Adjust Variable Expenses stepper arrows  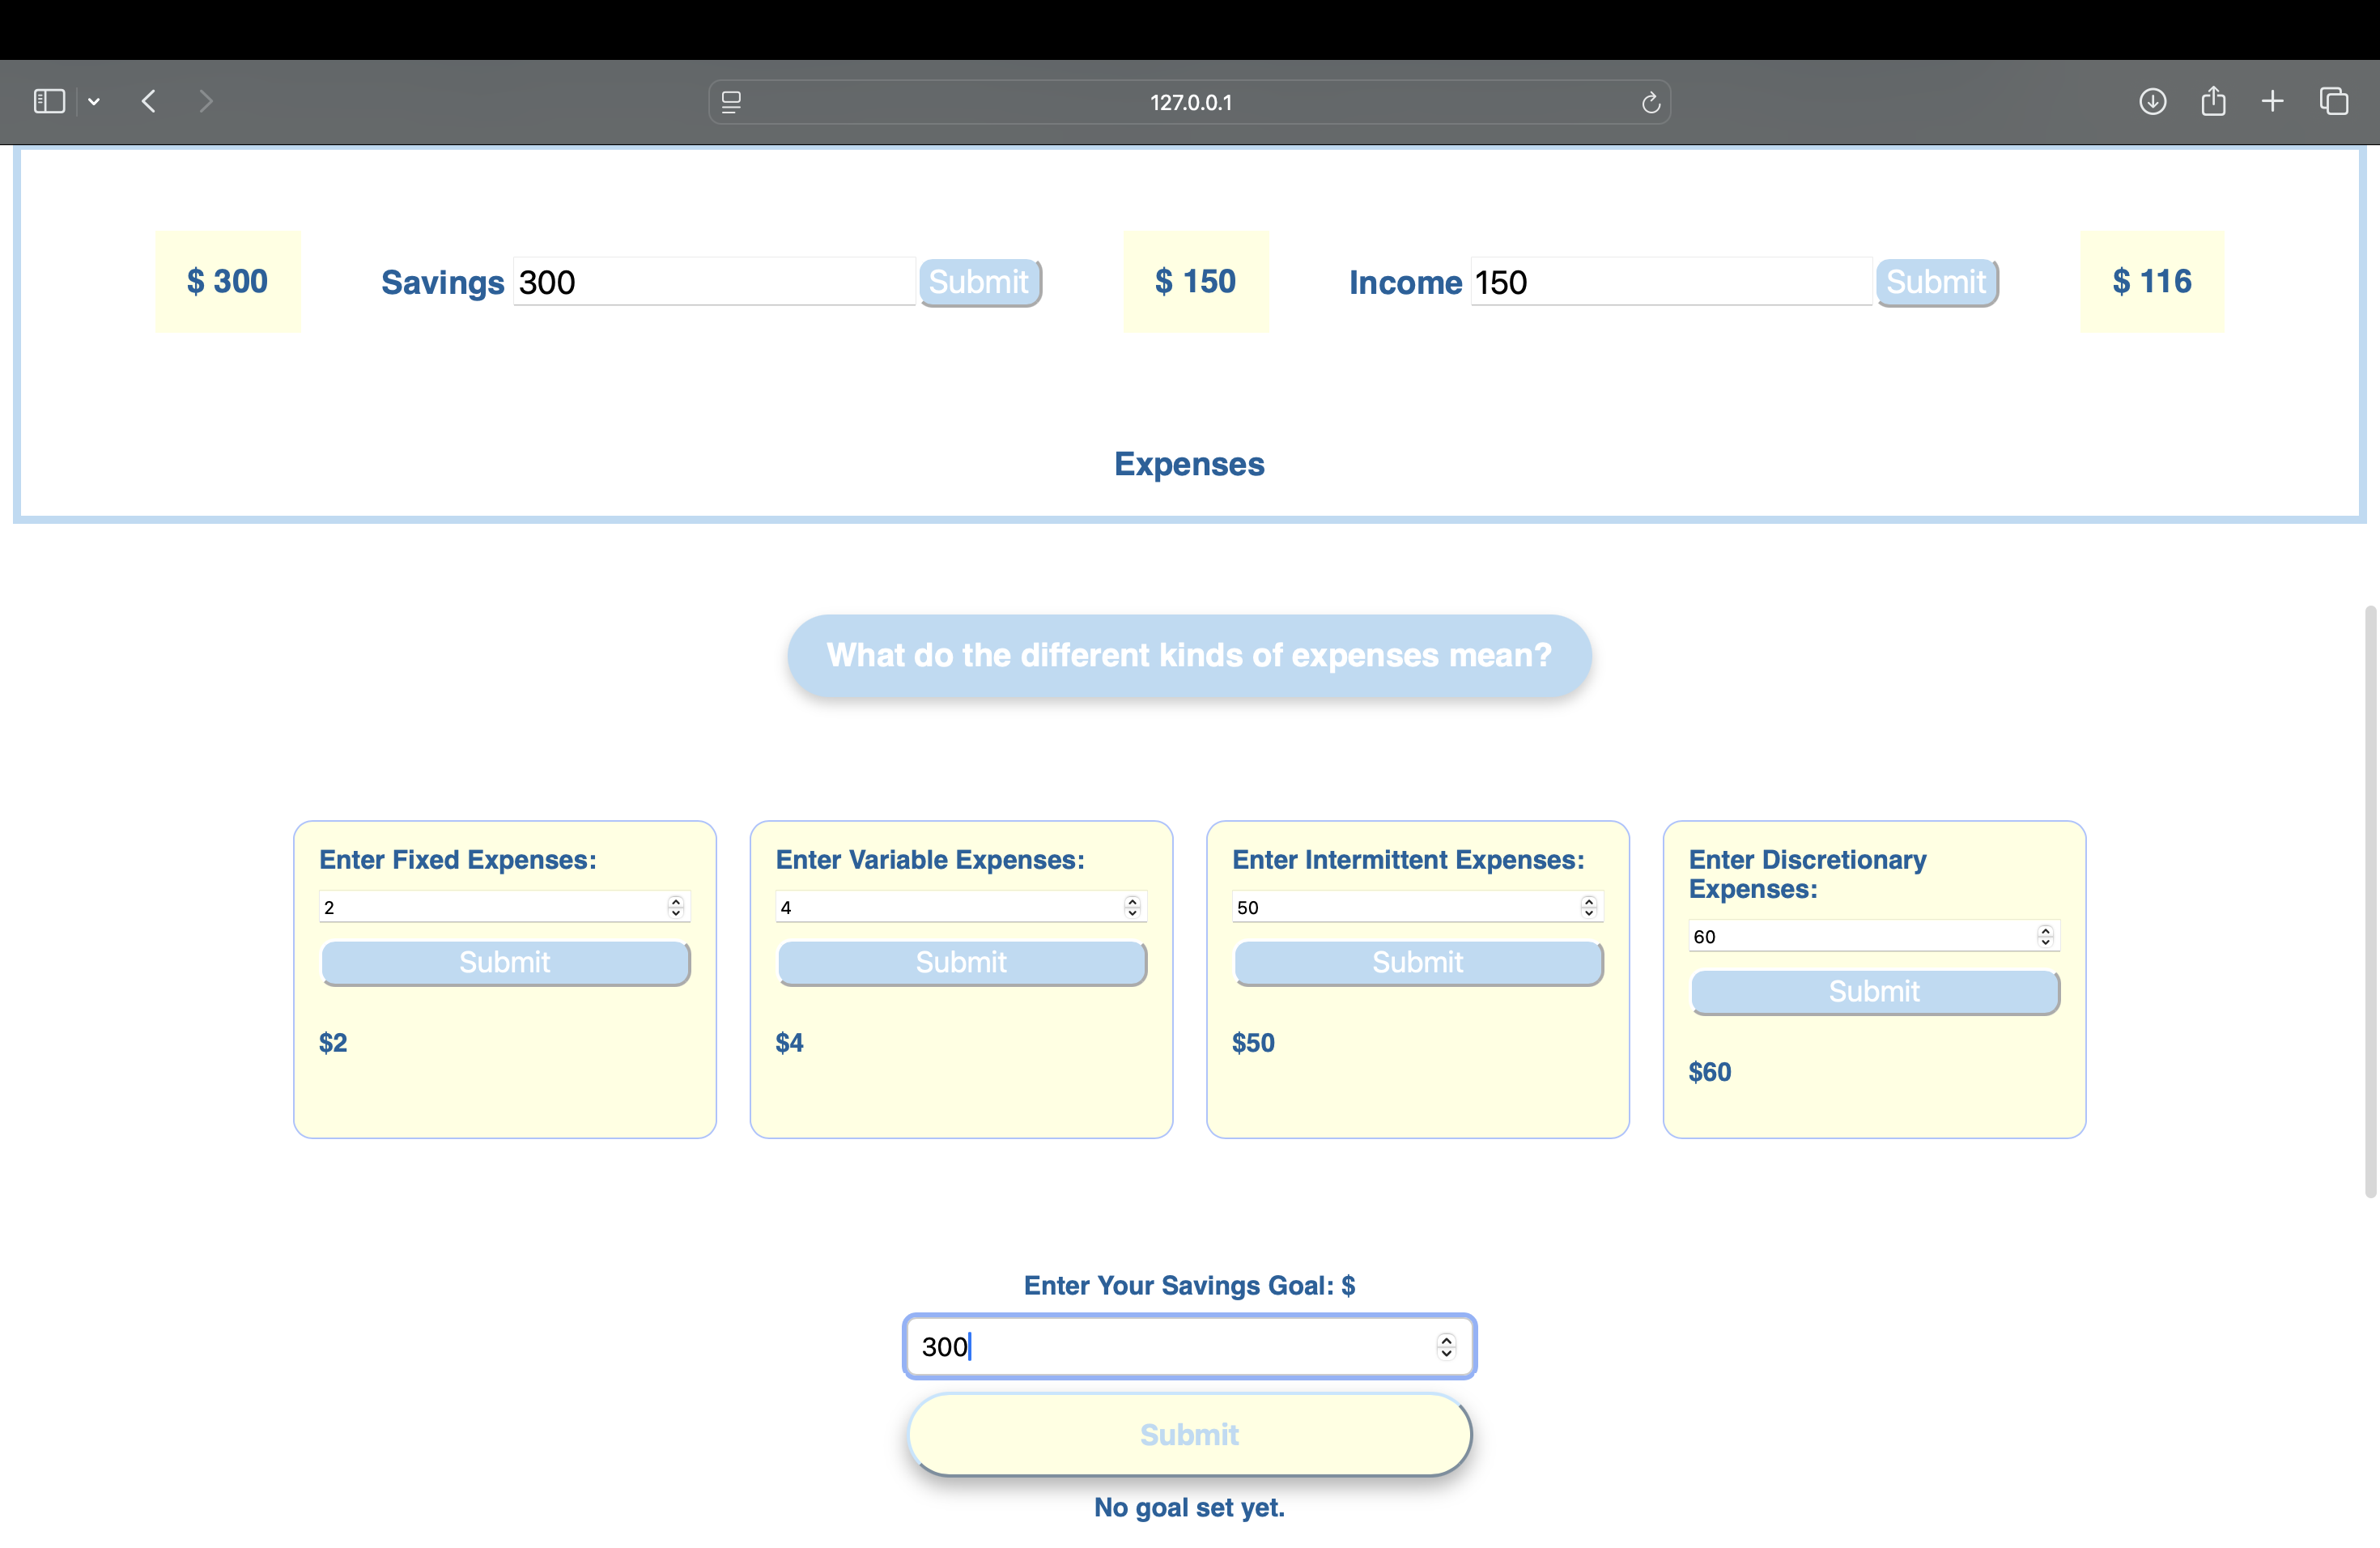pos(1132,907)
